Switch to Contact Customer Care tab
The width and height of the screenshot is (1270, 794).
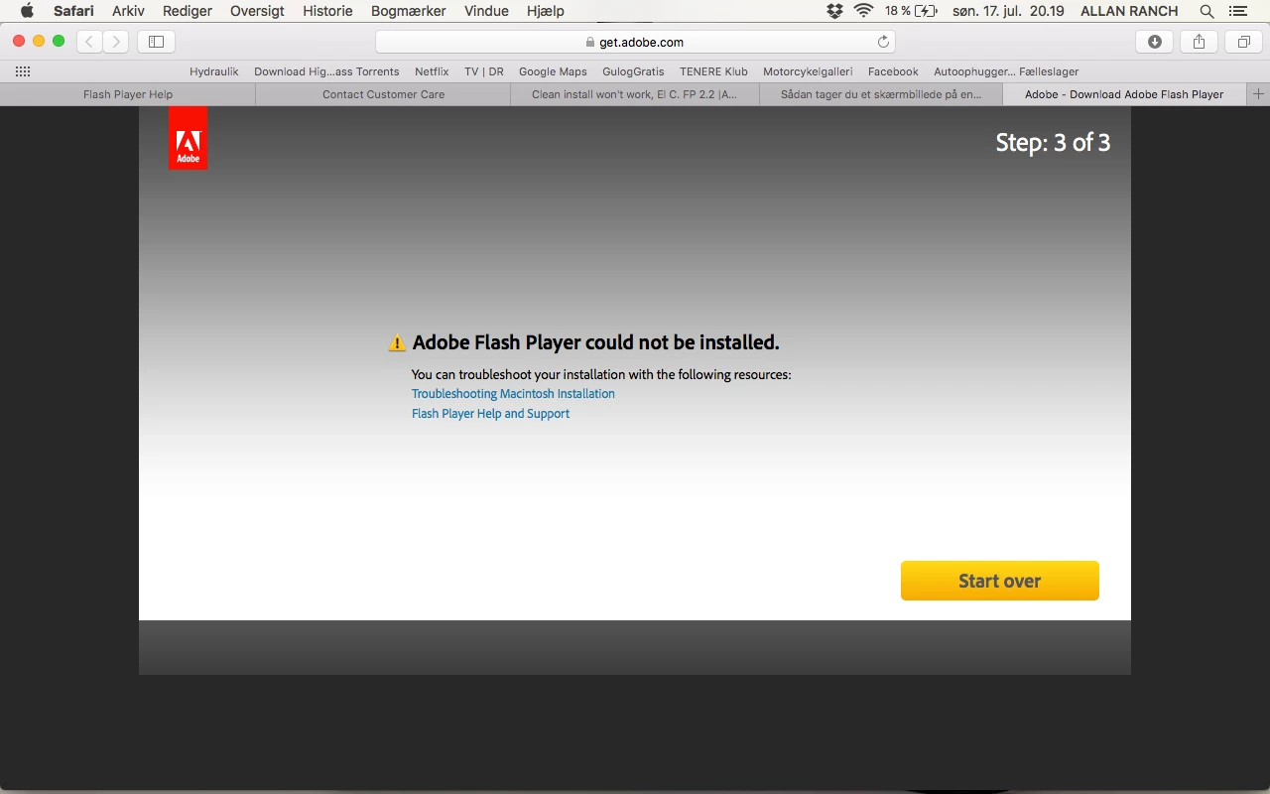(383, 94)
